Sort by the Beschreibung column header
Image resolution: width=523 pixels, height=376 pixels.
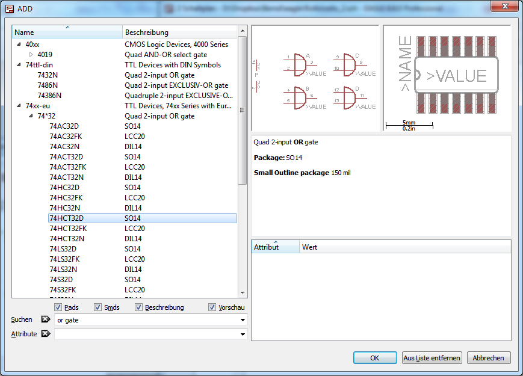tap(180, 32)
